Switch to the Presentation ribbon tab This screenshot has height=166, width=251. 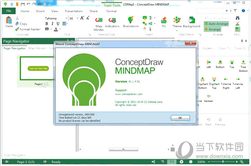(73, 11)
